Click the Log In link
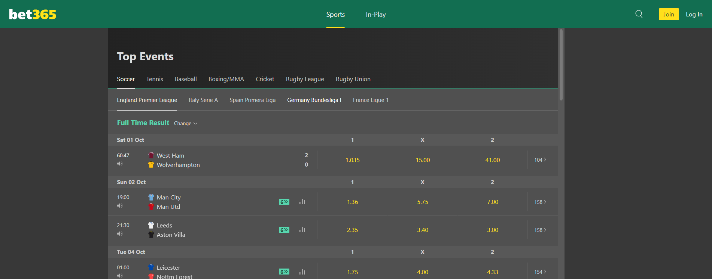This screenshot has height=279, width=712. click(694, 15)
